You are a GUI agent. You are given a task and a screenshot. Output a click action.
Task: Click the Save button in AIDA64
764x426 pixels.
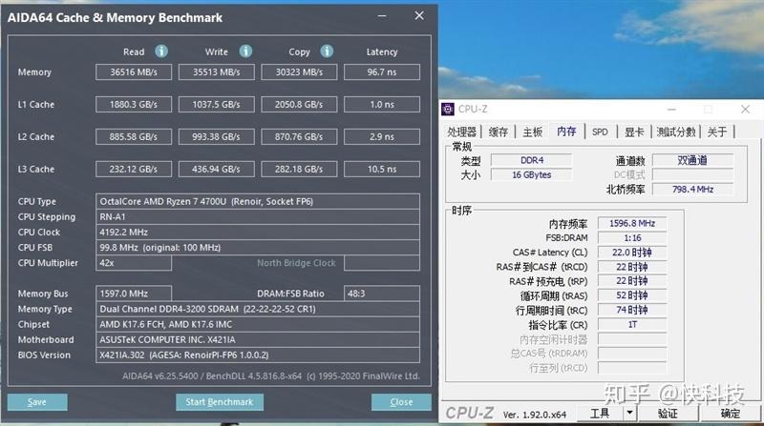(37, 402)
